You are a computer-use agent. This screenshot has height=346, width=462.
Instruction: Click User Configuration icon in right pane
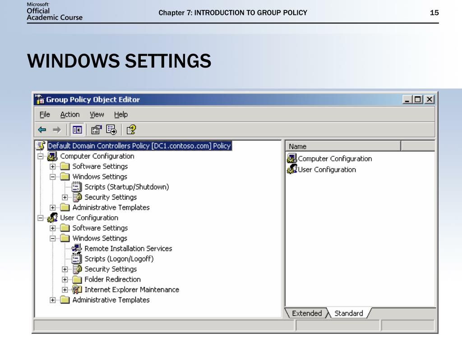pyautogui.click(x=292, y=169)
